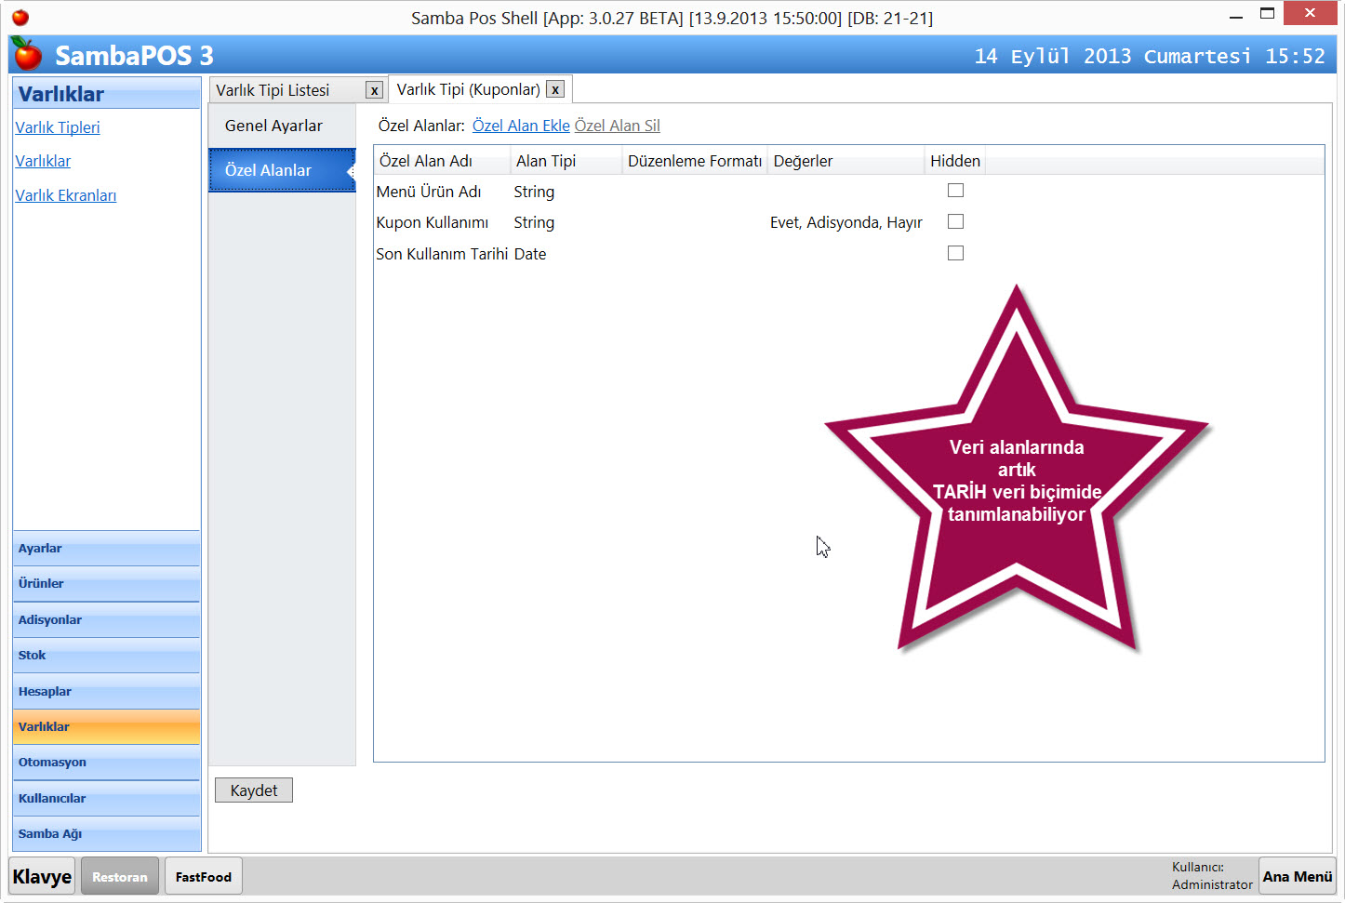Switch to the Varlık Tipi Listesi tab
Screen dimensions: 1345x903
pyautogui.click(x=273, y=90)
